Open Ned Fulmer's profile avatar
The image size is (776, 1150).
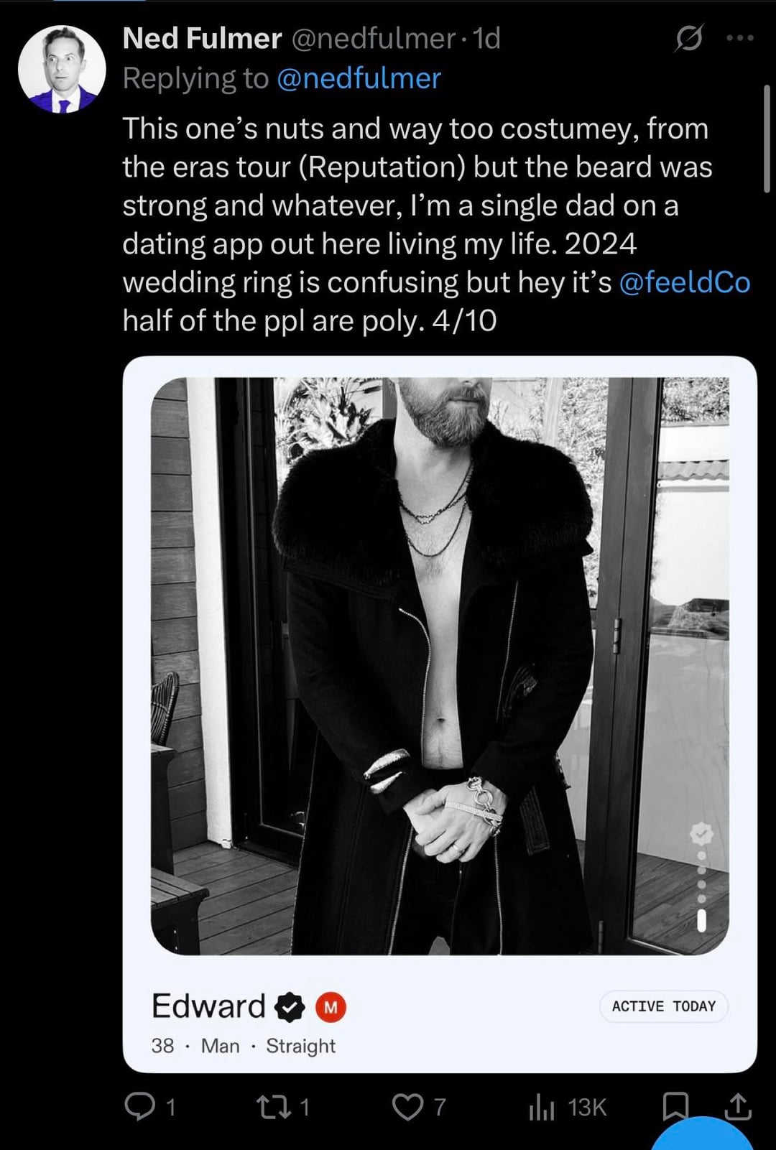tap(62, 69)
